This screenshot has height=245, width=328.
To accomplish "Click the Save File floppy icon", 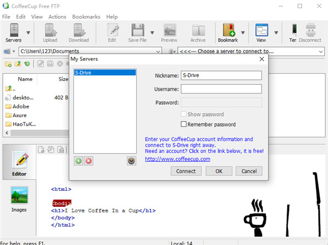I will click(x=137, y=32).
